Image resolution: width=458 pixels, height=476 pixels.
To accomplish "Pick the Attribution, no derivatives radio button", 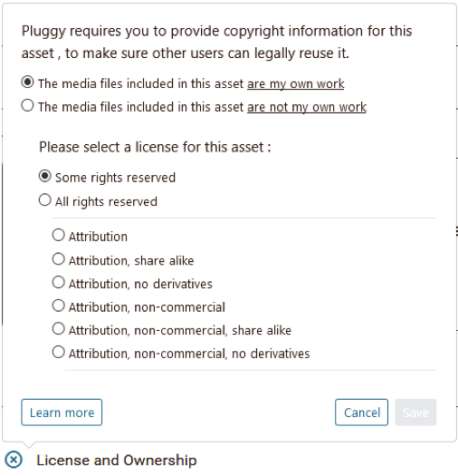I will click(59, 282).
